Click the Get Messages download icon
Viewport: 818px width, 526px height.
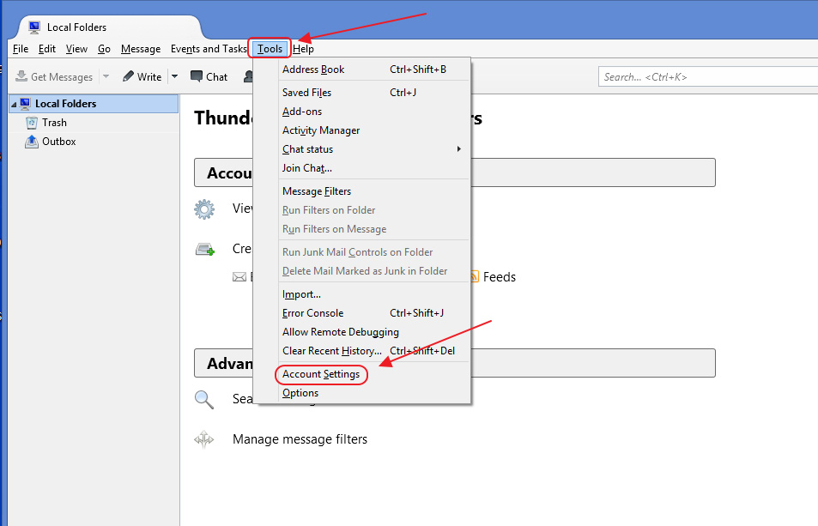coord(21,76)
